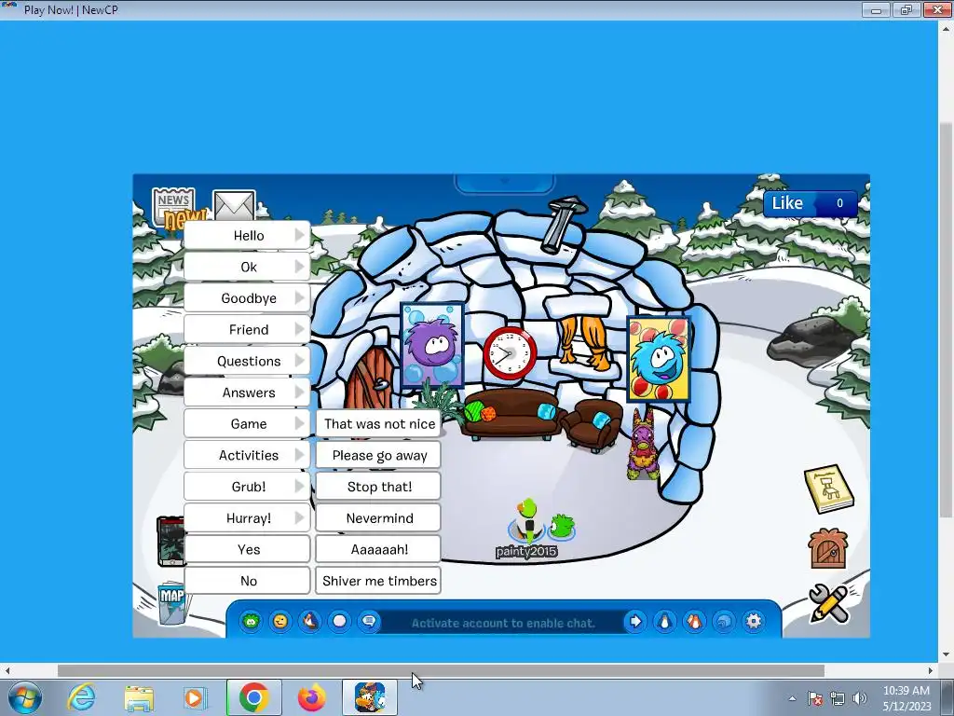Viewport: 954px width, 716px height.
Task: Open the furniture catalog book
Action: (828, 489)
